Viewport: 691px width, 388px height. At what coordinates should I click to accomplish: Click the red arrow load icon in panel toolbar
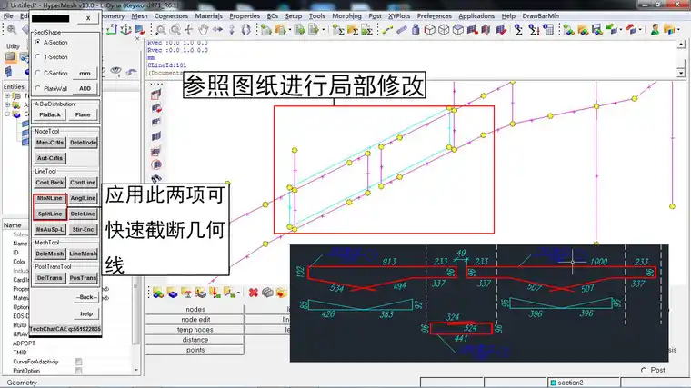click(x=215, y=293)
